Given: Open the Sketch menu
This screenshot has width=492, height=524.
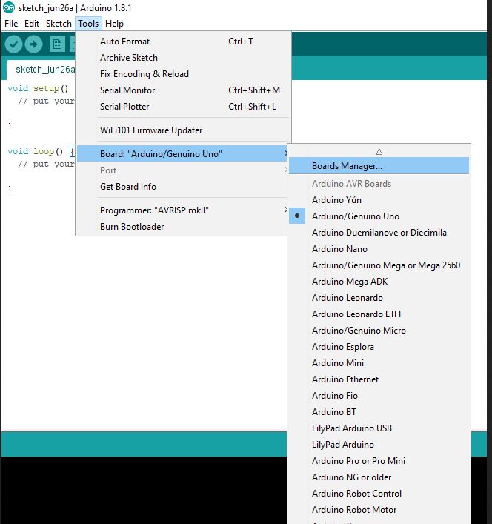Looking at the screenshot, I should pos(59,24).
